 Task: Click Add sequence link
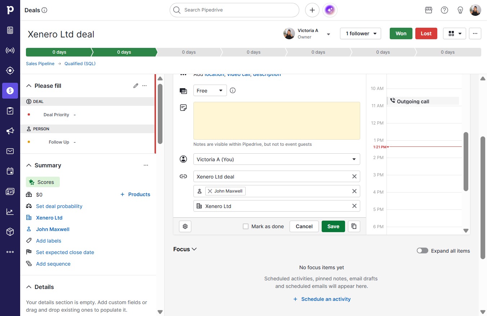53,264
